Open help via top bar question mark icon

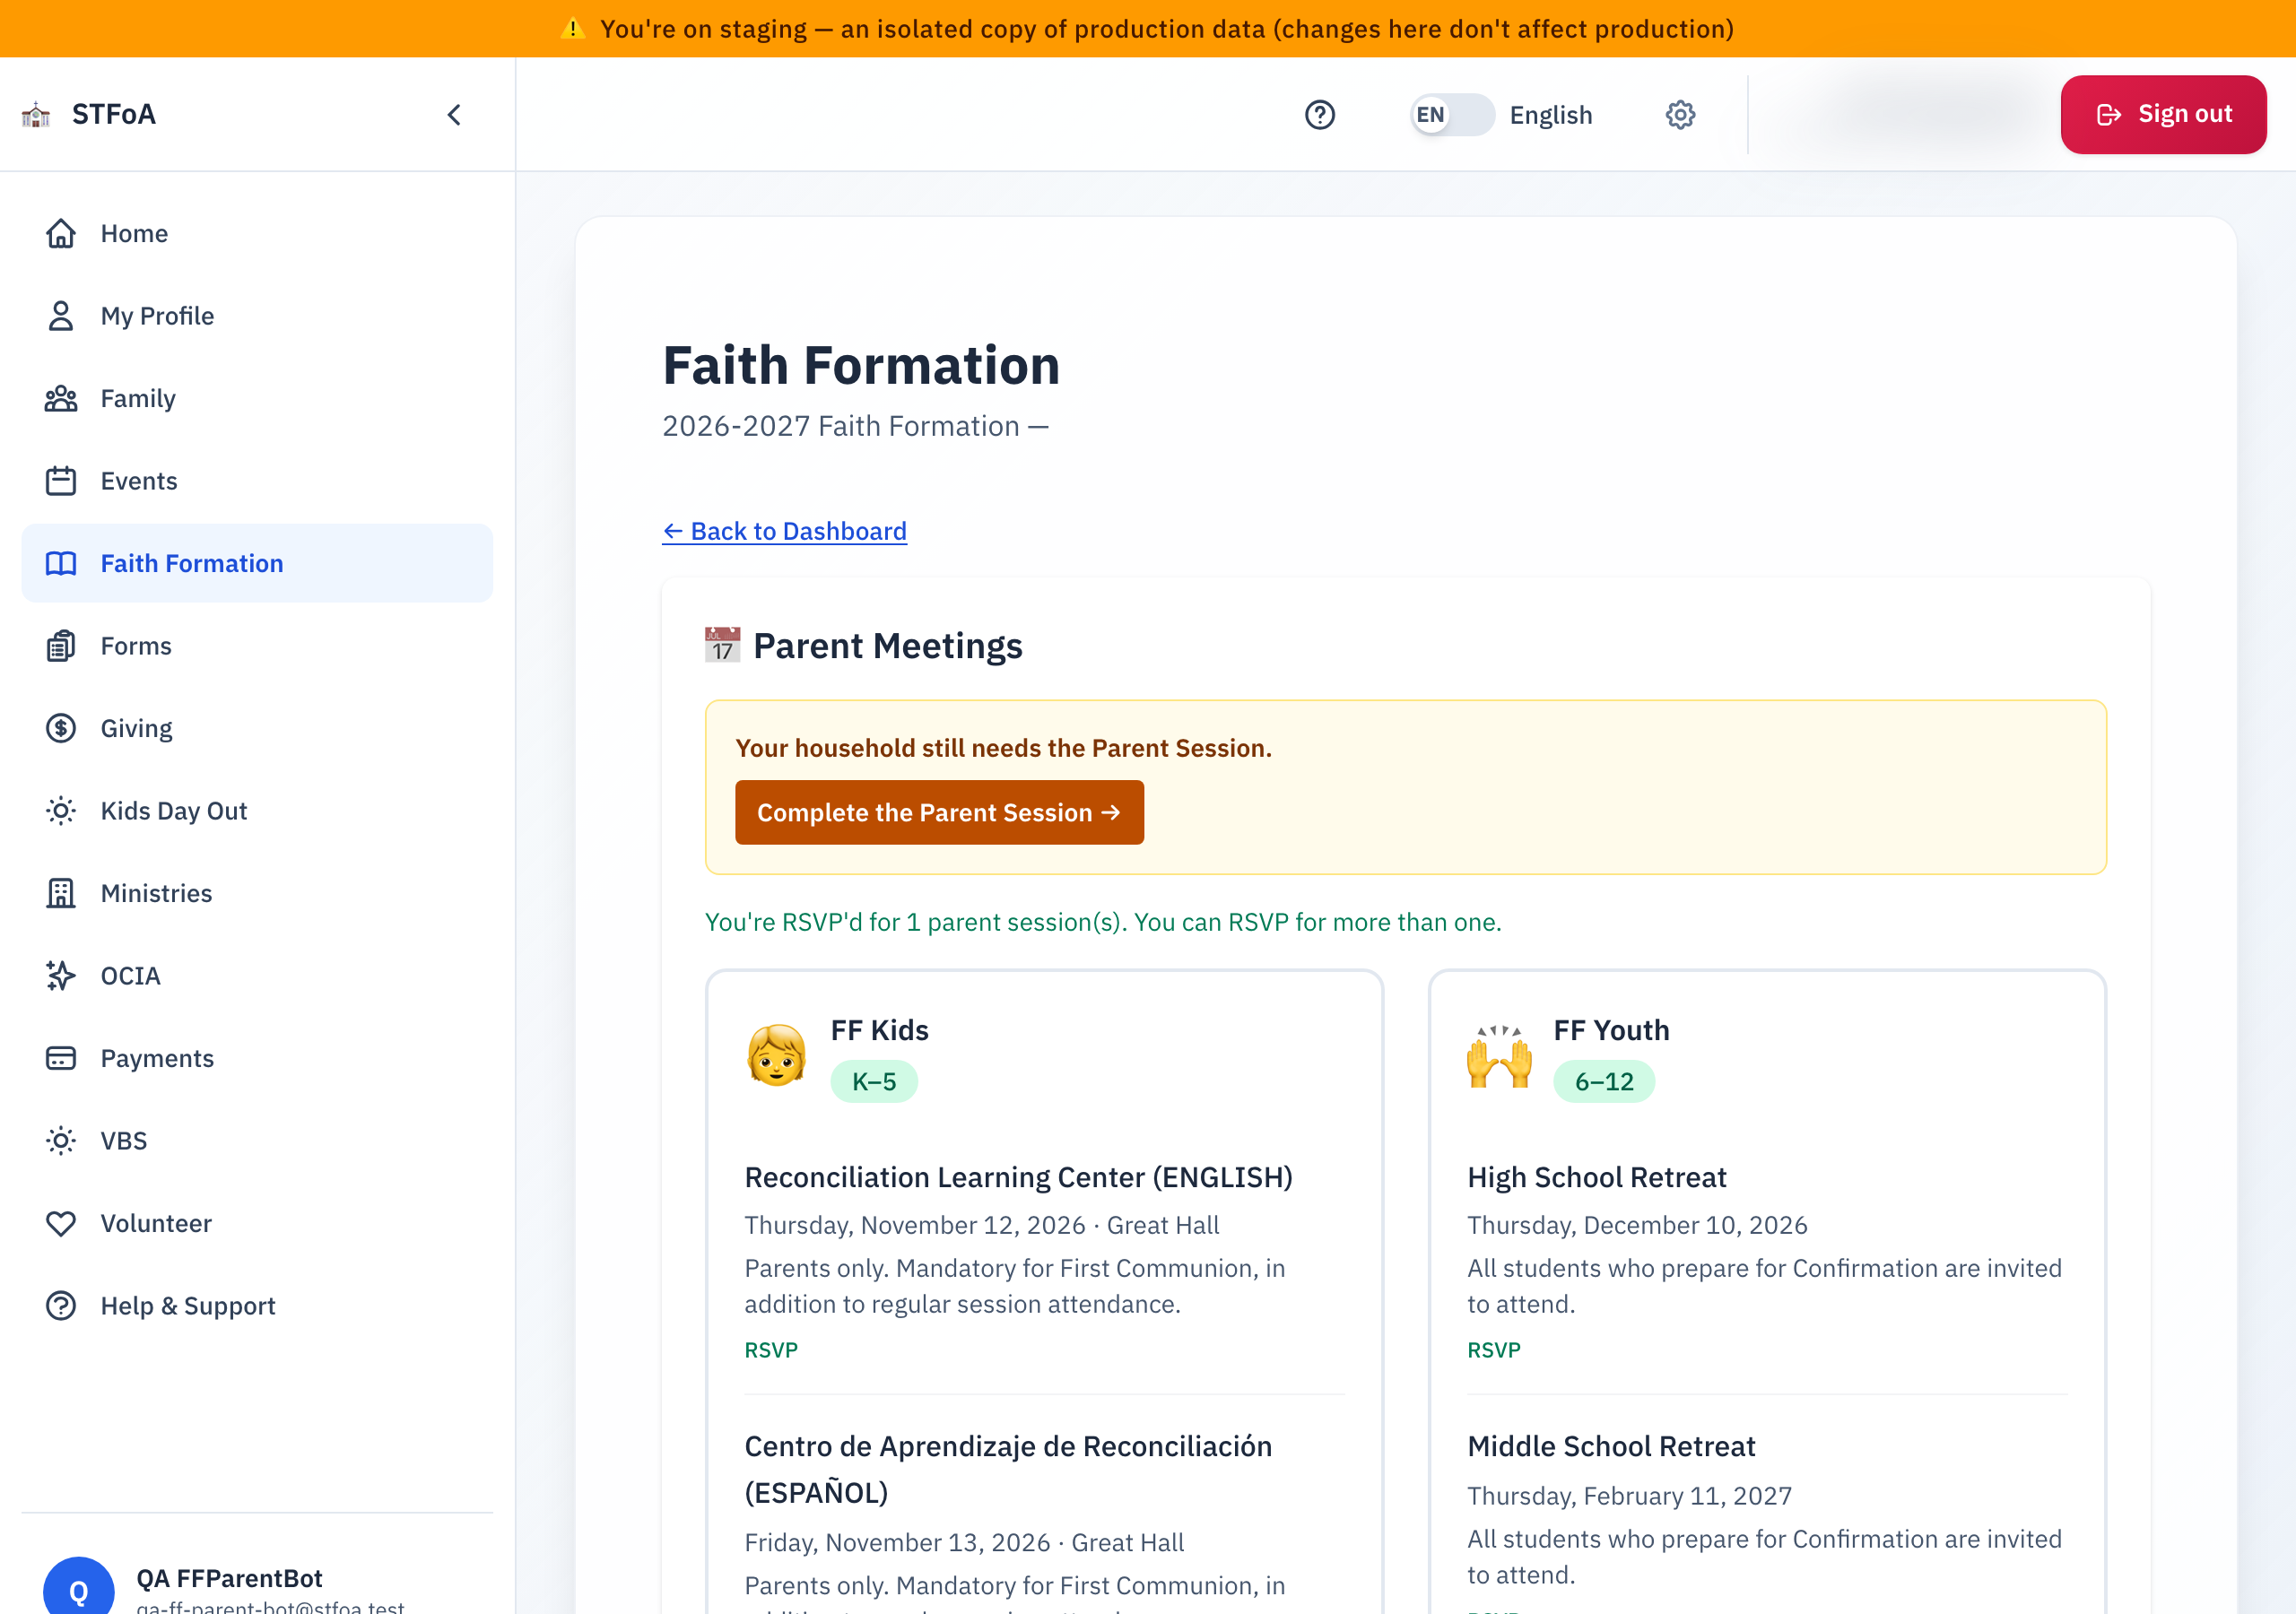tap(1320, 115)
